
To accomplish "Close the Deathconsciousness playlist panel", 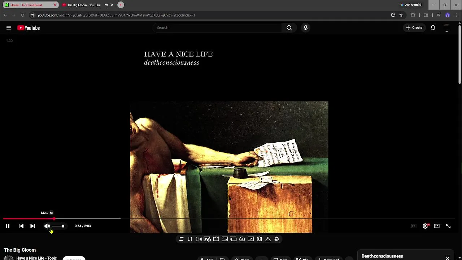I will [448, 258].
